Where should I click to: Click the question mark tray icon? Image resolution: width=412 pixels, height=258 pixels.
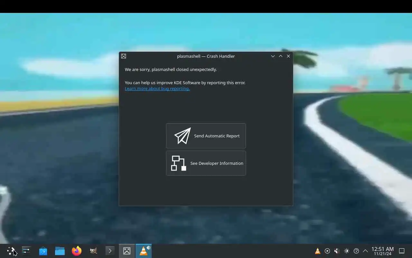(356, 251)
